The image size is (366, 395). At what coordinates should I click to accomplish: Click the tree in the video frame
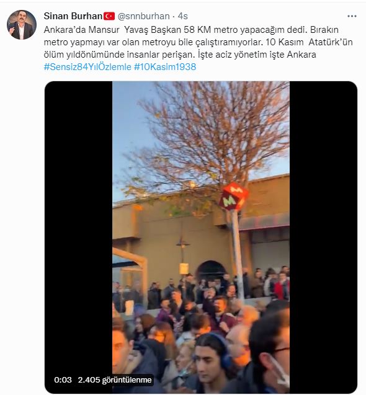tap(209, 141)
